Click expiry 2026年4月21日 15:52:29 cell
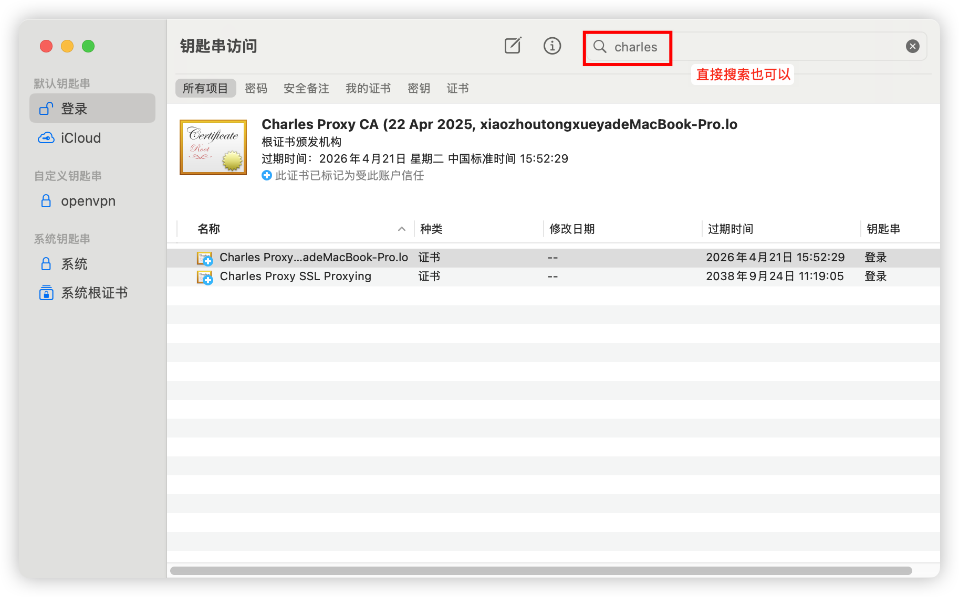This screenshot has width=959, height=597. [775, 258]
